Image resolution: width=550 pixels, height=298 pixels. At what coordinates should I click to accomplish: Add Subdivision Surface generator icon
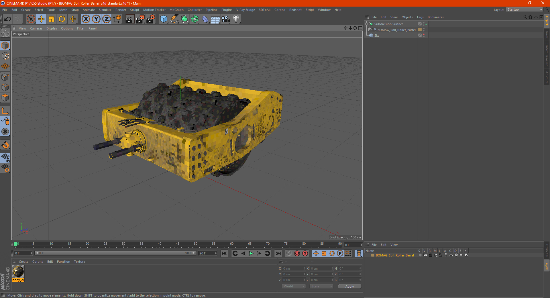click(x=184, y=19)
